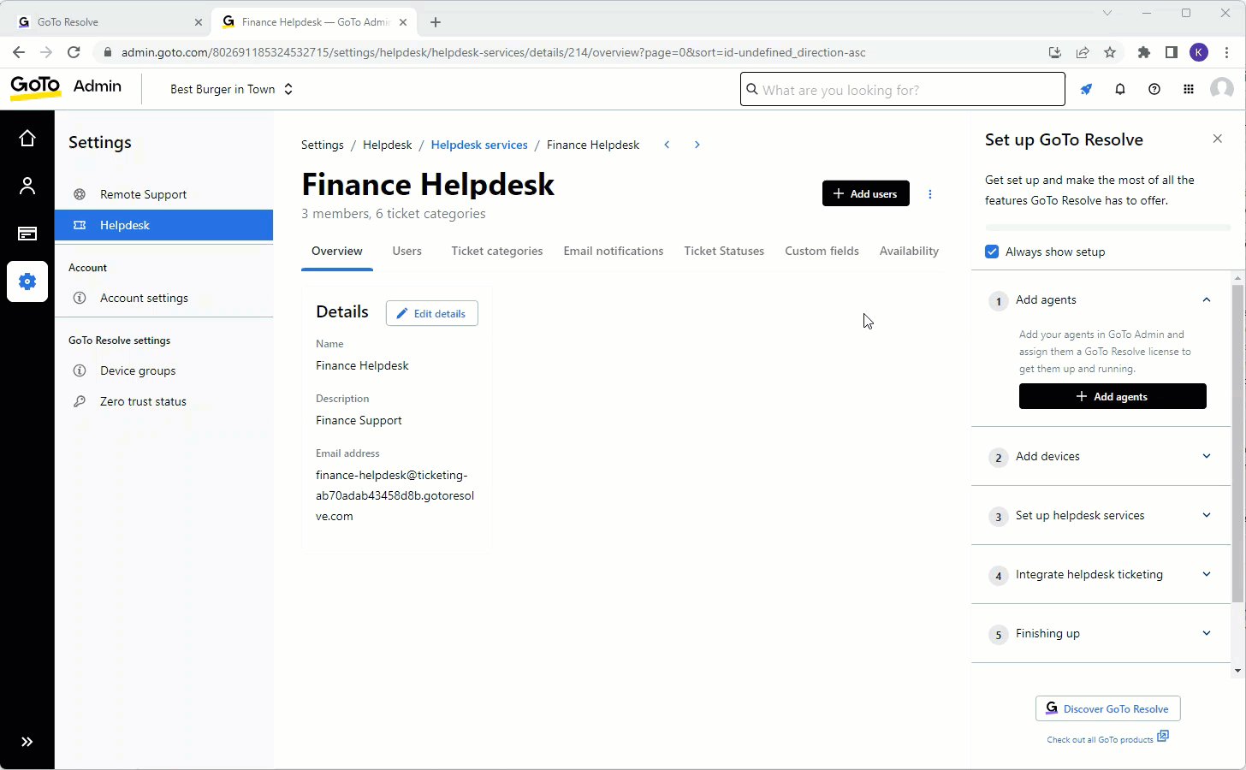Open the Billing icon in sidebar
Screen dimensions: 1246x770
pos(27,233)
